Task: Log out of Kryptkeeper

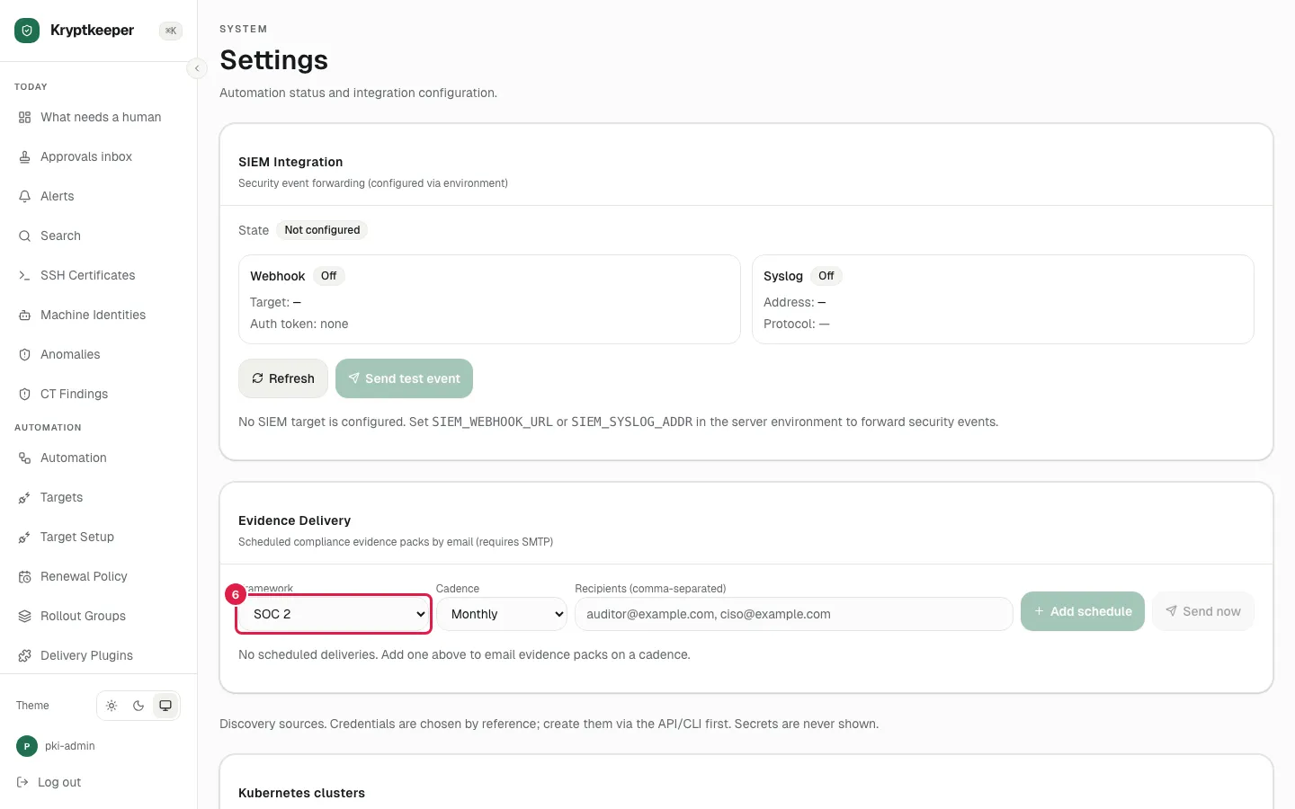Action: [x=49, y=783]
